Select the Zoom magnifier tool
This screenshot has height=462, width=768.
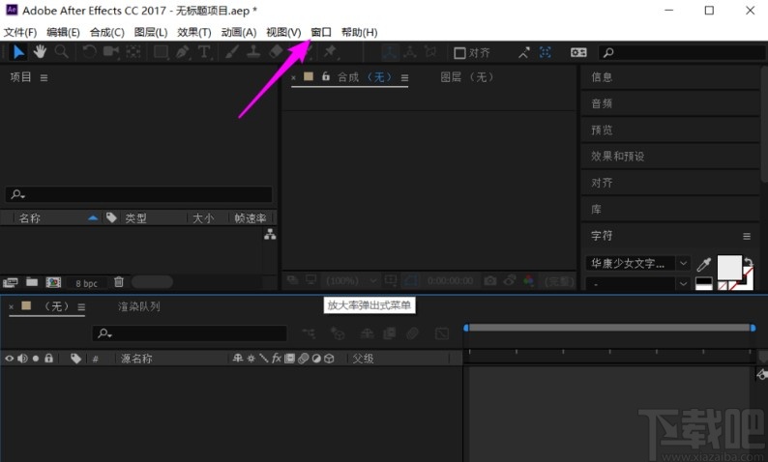click(61, 51)
